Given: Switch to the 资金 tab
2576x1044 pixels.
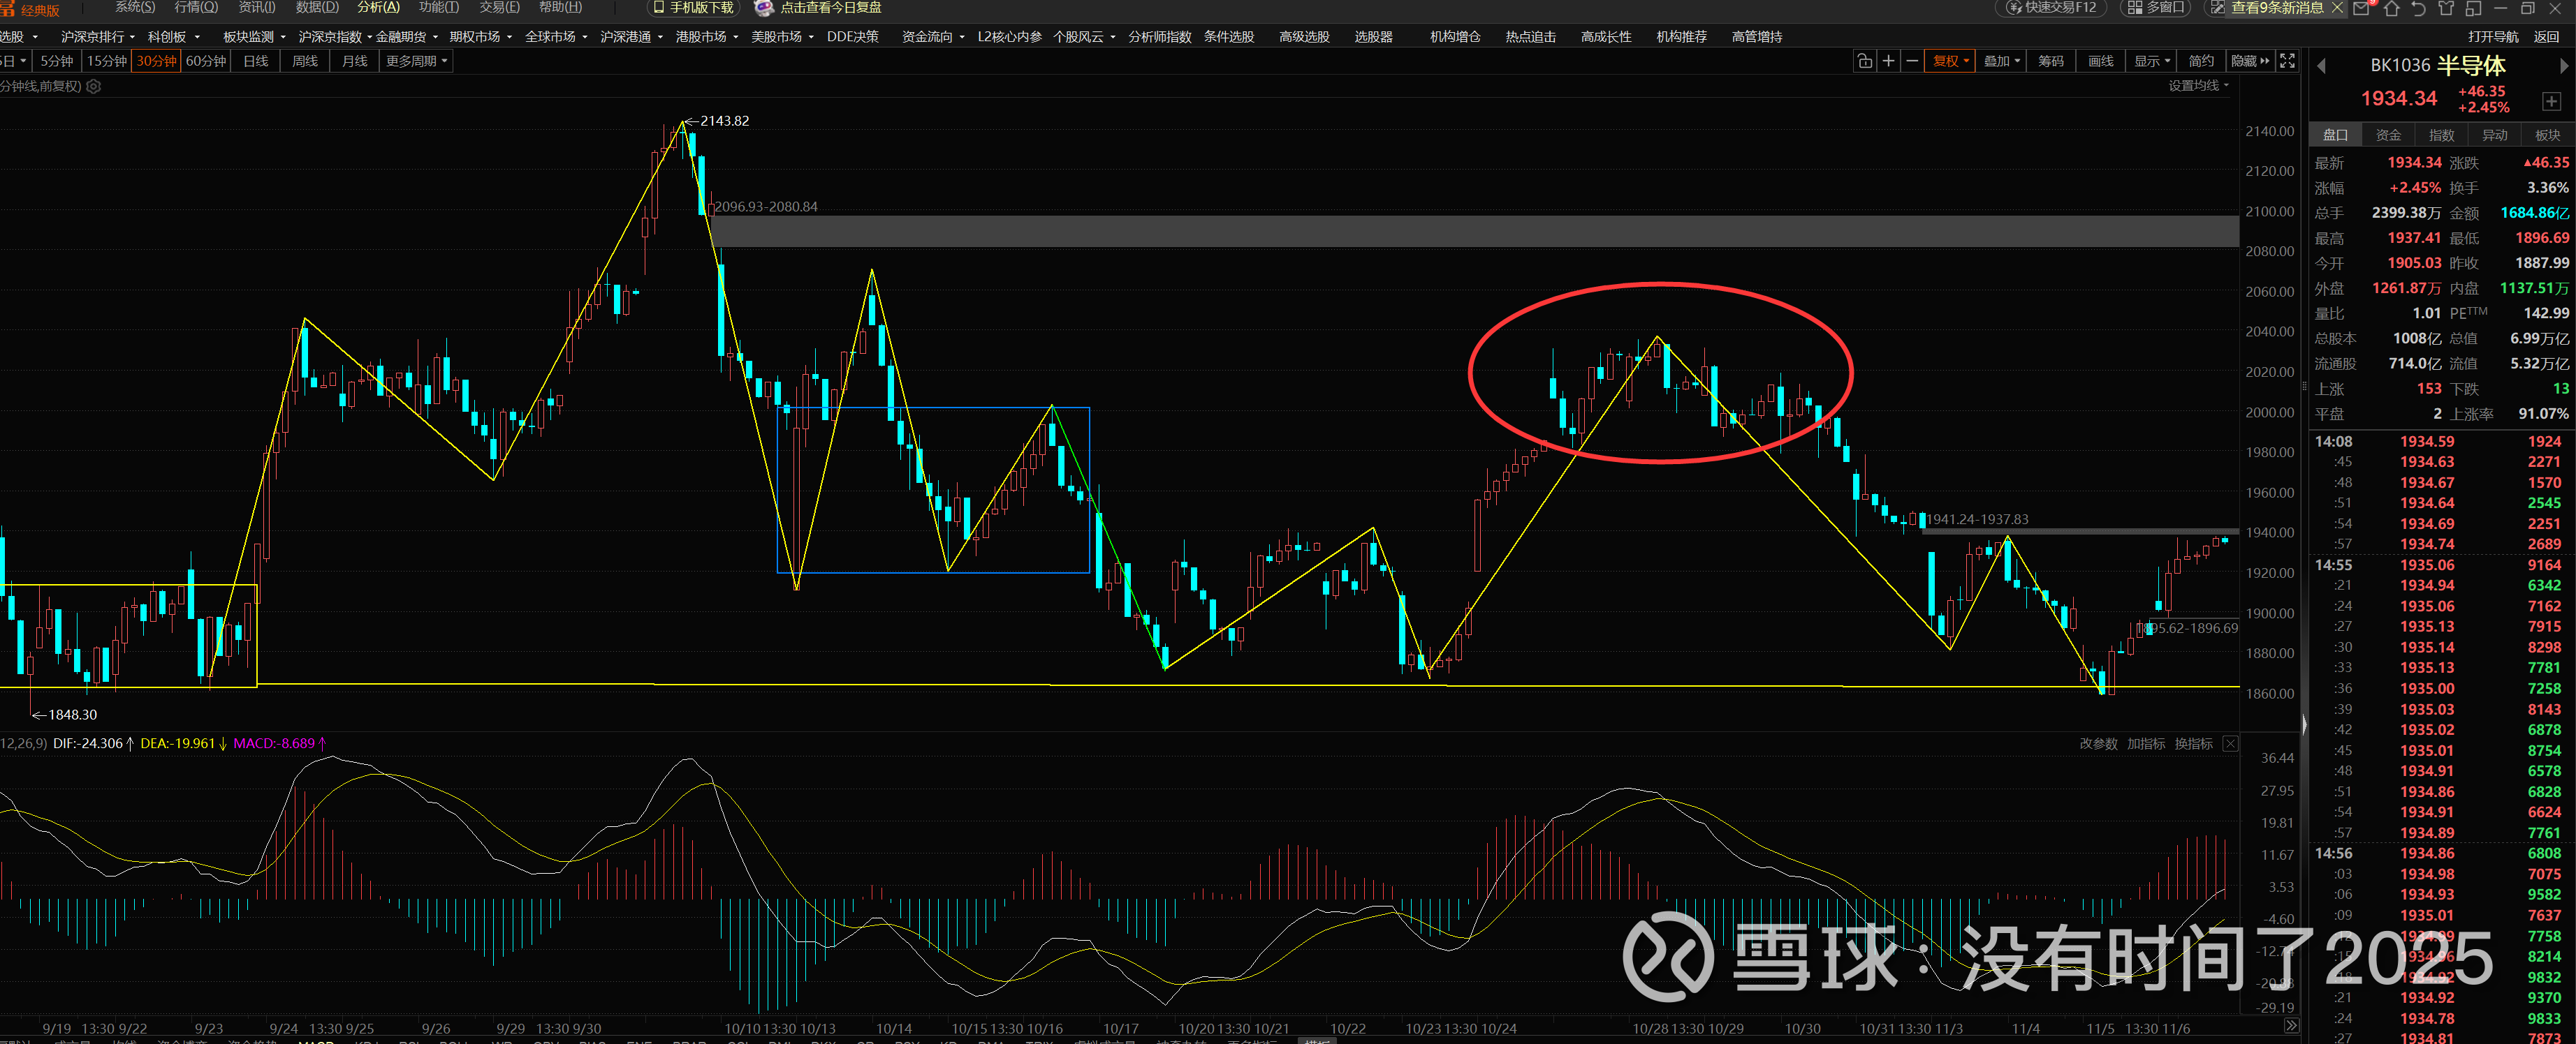Looking at the screenshot, I should 2388,135.
